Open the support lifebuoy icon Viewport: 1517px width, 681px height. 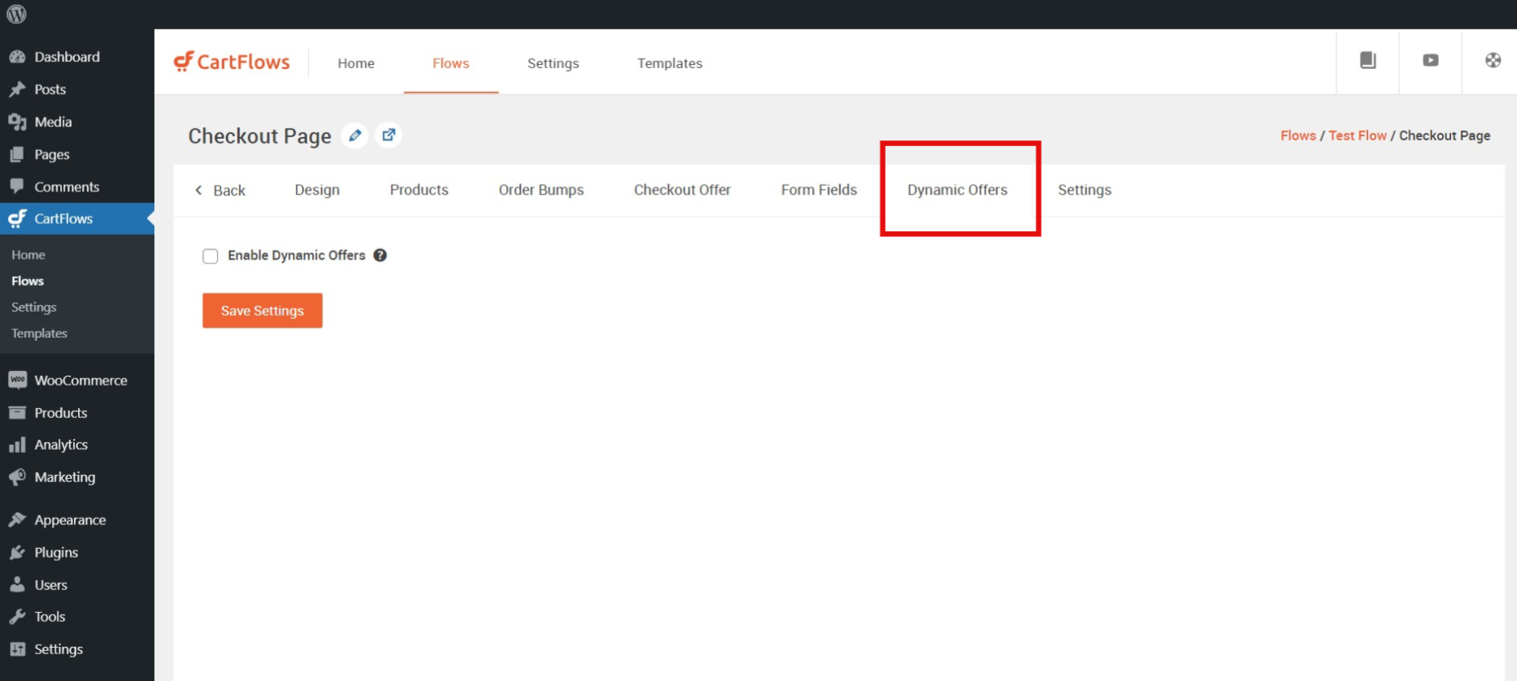[x=1493, y=60]
